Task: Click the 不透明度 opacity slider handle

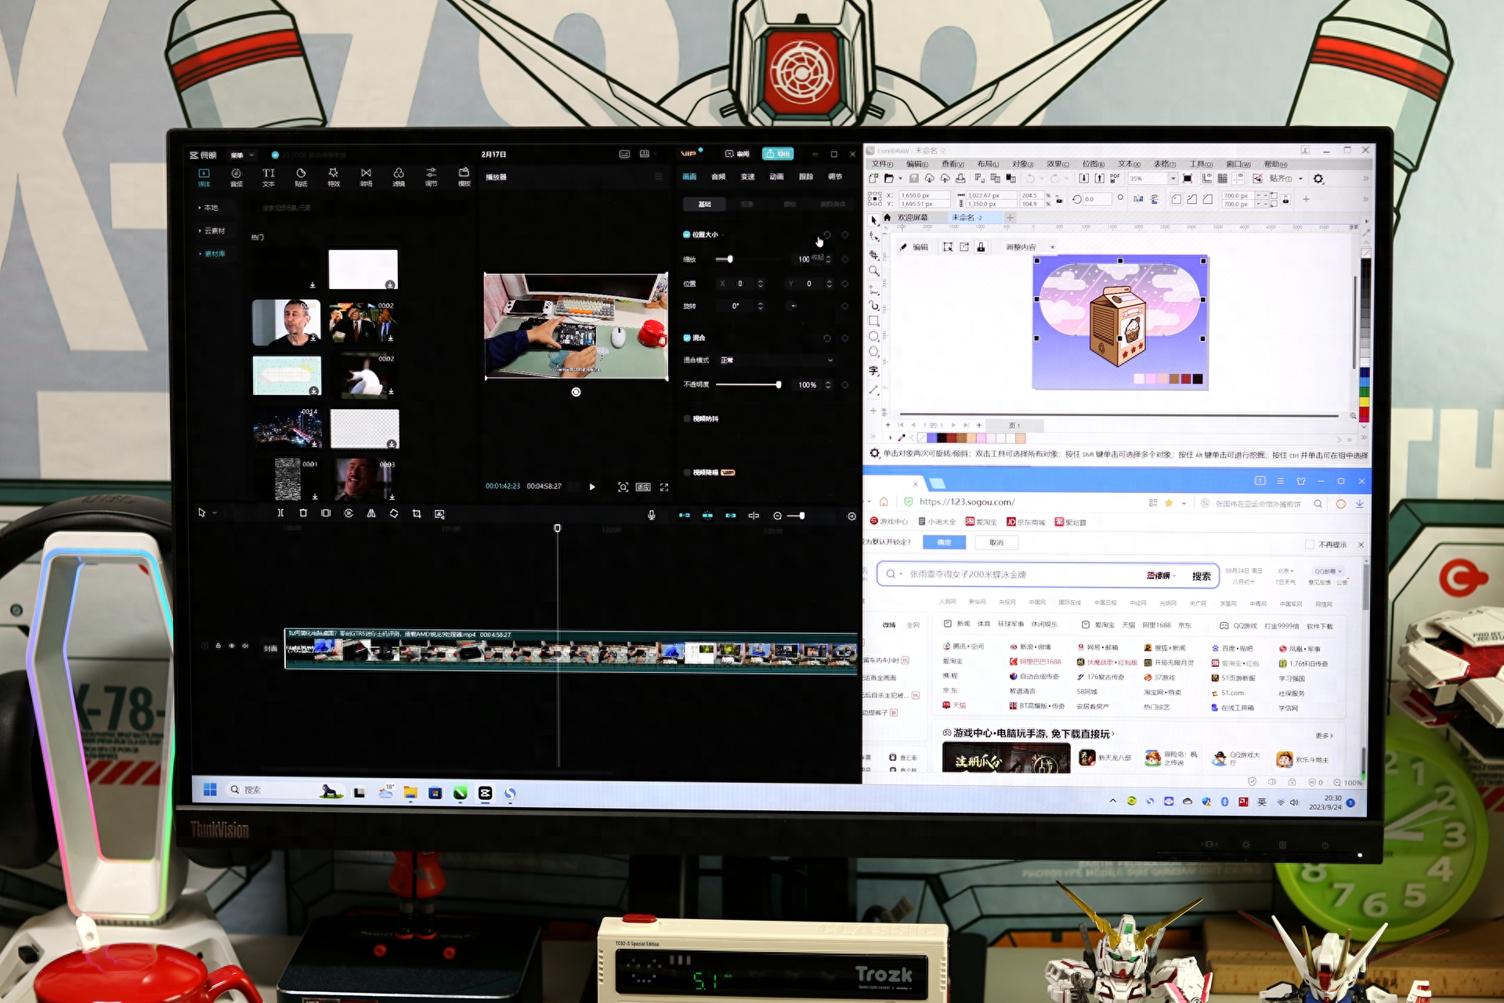Action: click(x=778, y=385)
